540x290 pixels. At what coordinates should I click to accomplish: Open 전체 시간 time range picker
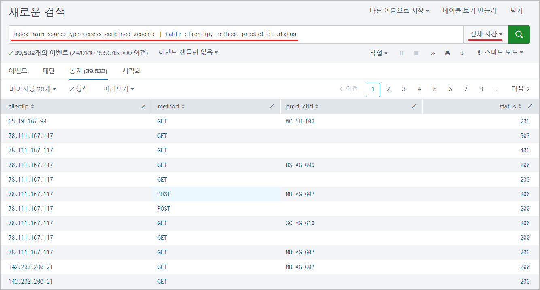(486, 34)
